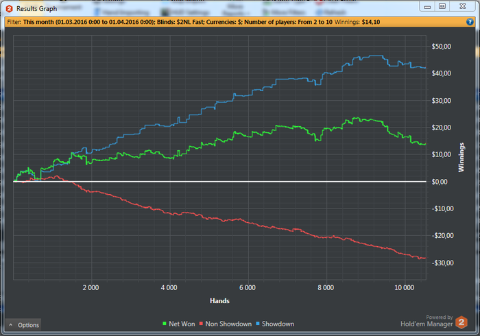Image resolution: width=480 pixels, height=336 pixels.
Task: Click the Hold'em Manager 2 logo icon
Action: click(x=461, y=322)
